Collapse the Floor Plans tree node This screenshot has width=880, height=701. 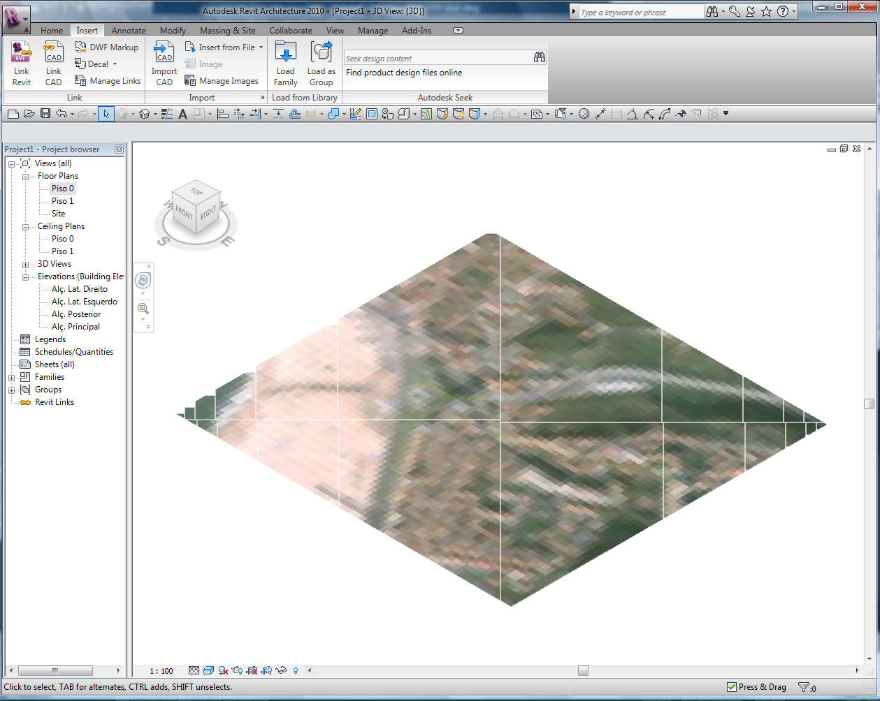(25, 177)
